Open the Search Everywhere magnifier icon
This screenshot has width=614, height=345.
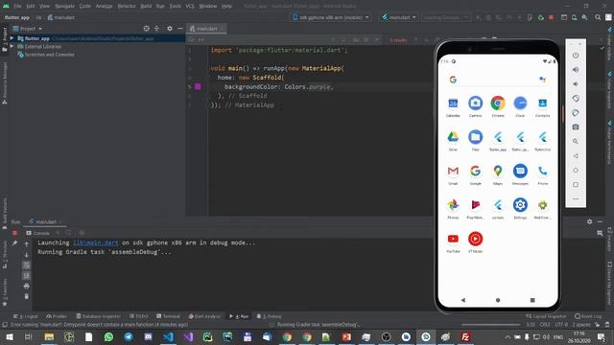[x=598, y=17]
